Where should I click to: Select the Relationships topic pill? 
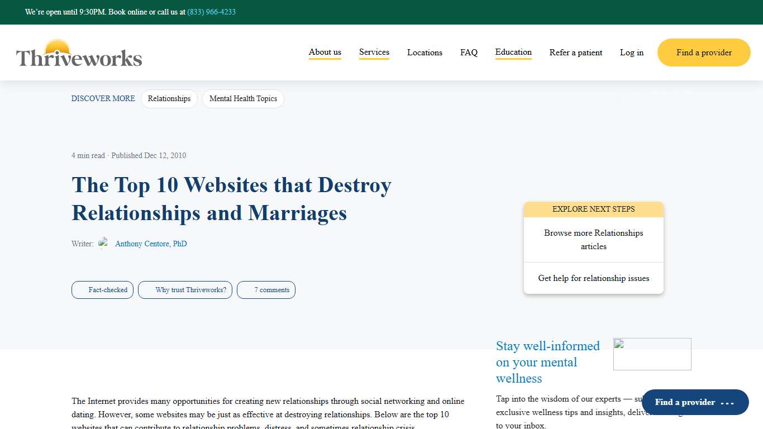[x=169, y=98]
